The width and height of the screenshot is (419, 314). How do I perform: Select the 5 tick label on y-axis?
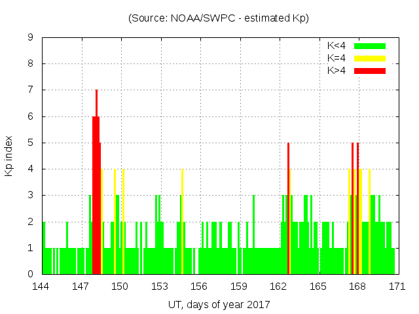tap(30, 143)
